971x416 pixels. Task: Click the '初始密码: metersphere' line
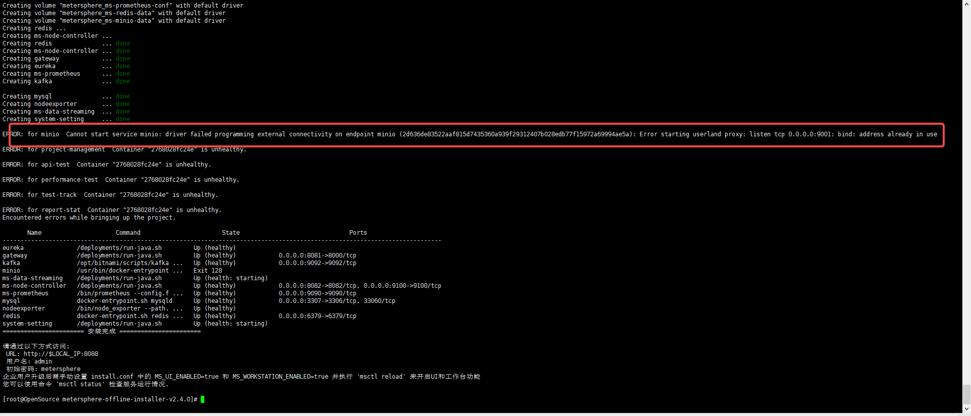tap(43, 369)
